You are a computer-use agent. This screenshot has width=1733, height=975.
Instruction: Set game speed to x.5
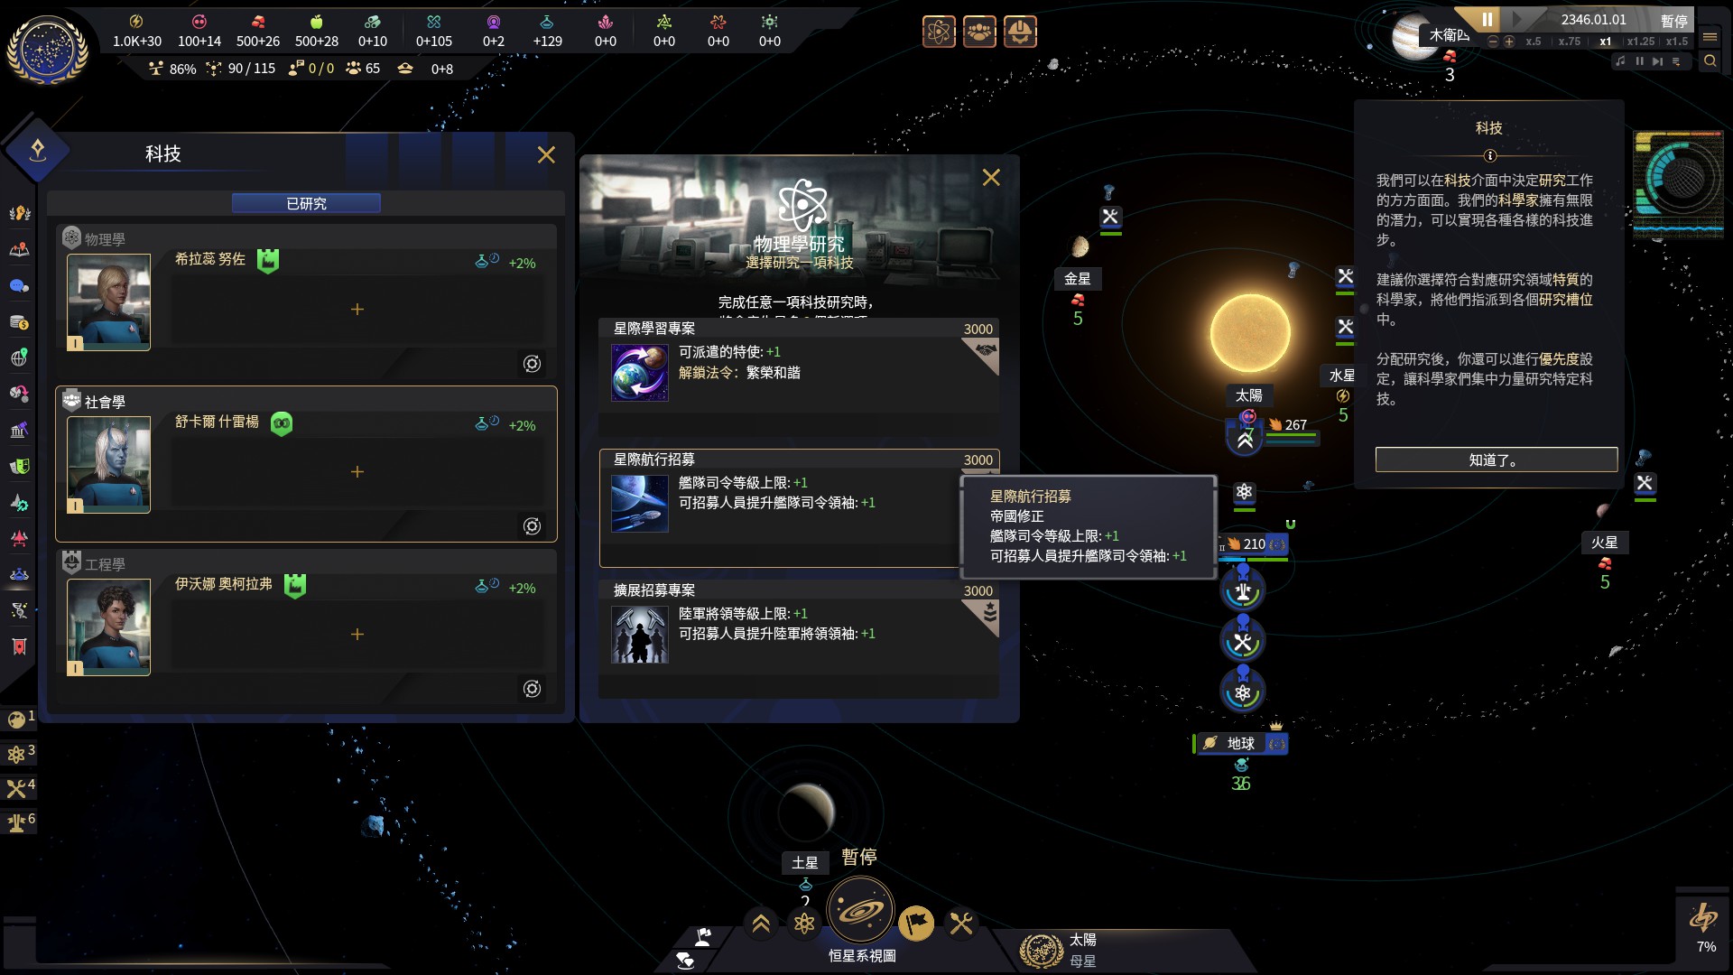(x=1534, y=42)
